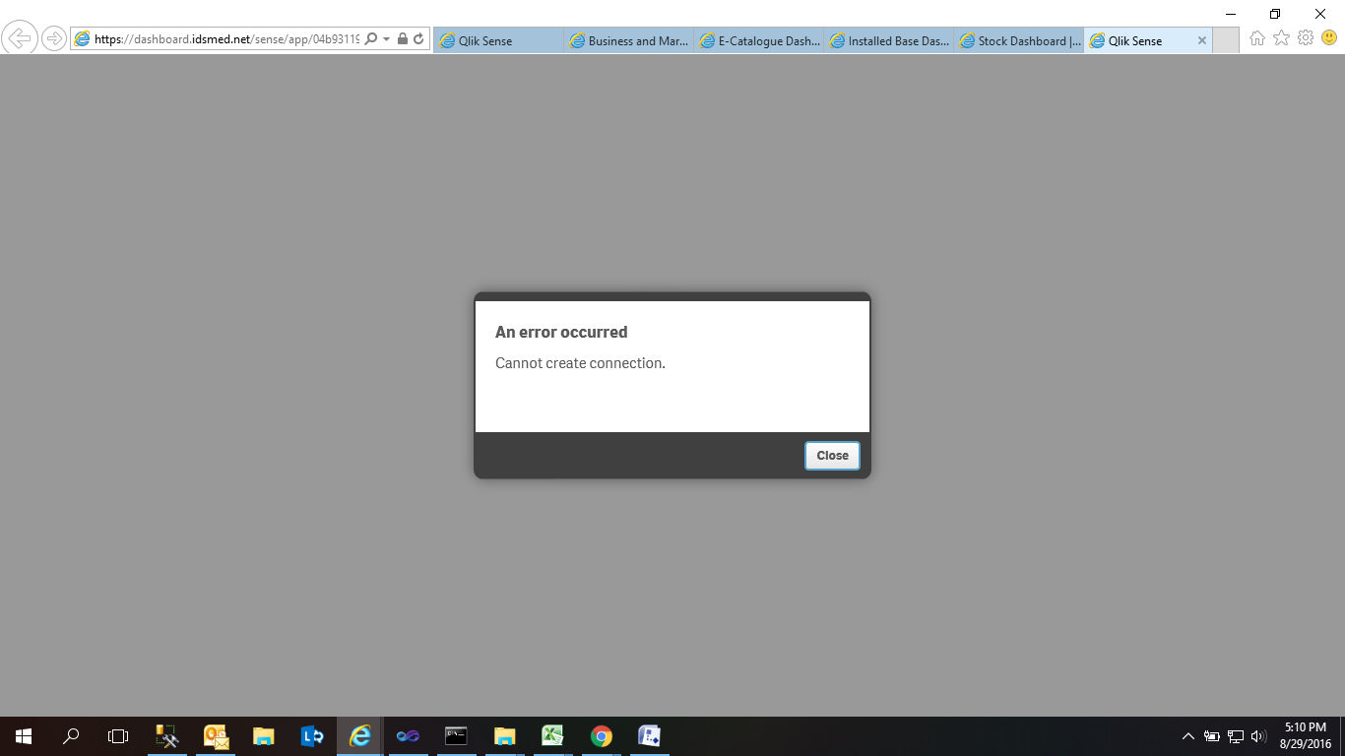Open the tools app with hammer icon

[167, 736]
